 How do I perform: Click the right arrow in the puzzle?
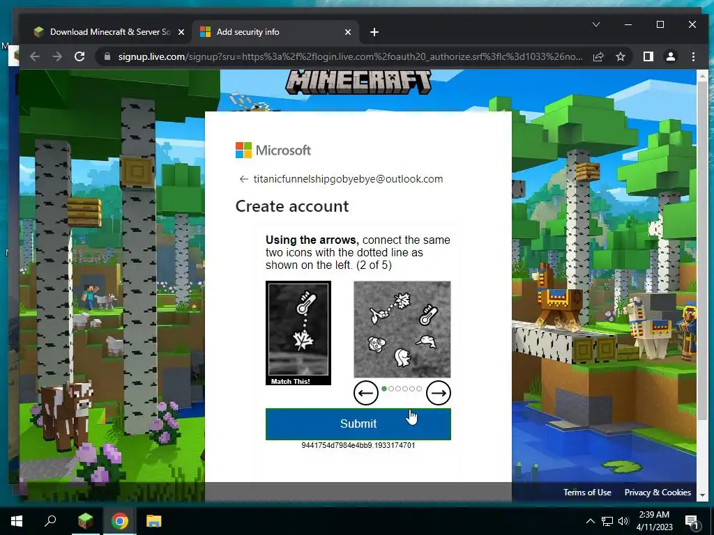[x=439, y=393]
